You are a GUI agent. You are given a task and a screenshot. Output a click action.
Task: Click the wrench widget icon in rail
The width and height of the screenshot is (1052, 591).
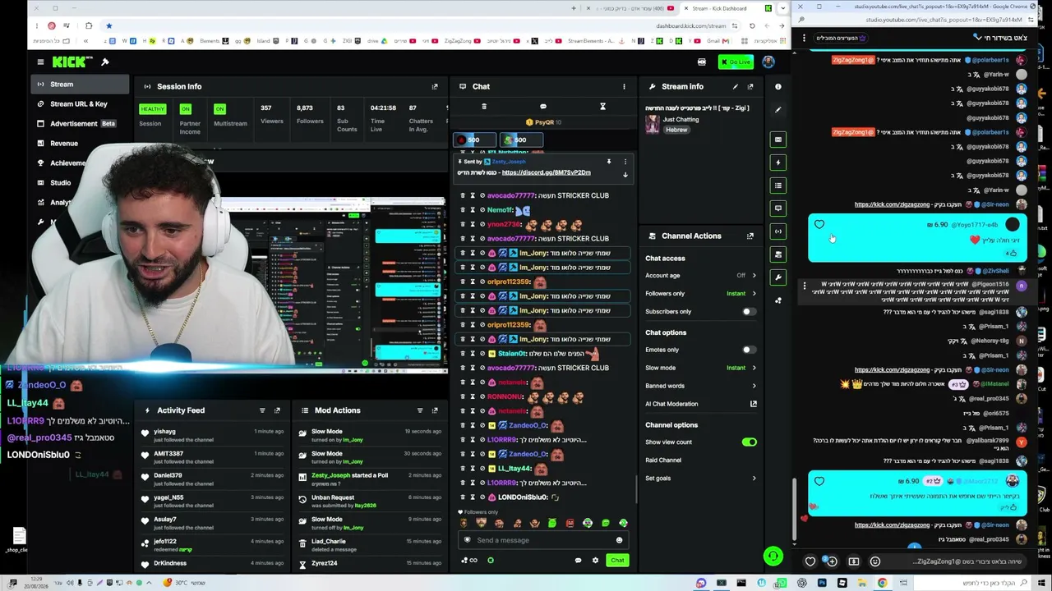[x=778, y=277]
